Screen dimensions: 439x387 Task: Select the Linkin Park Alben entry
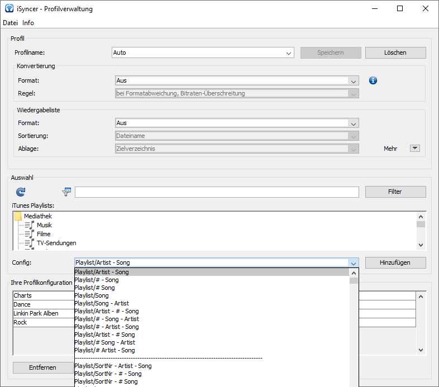[44, 314]
